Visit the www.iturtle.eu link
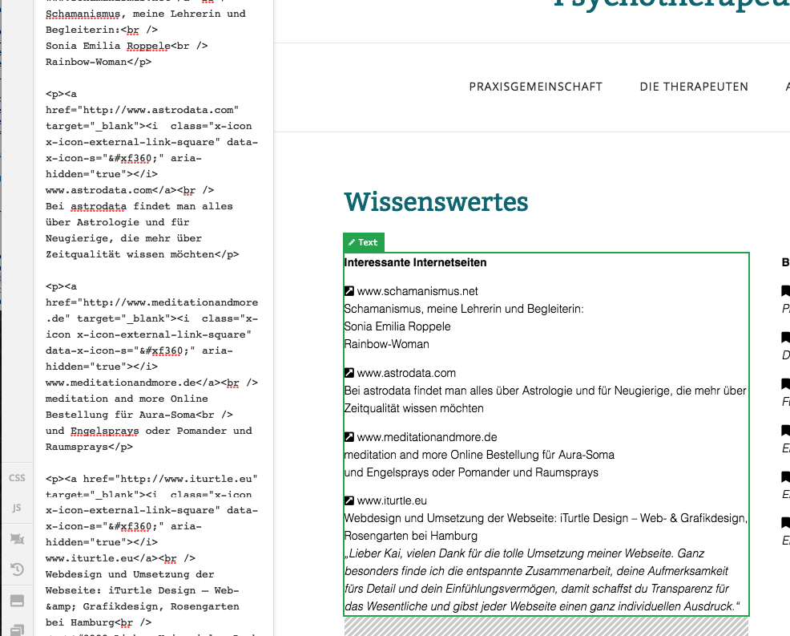 point(392,501)
